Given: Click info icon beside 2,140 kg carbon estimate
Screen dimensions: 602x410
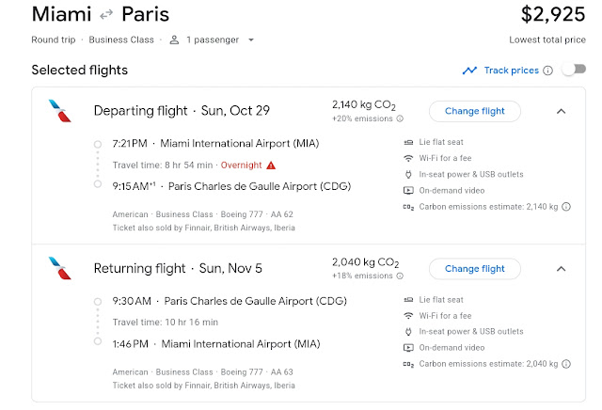Looking at the screenshot, I should coord(566,207).
